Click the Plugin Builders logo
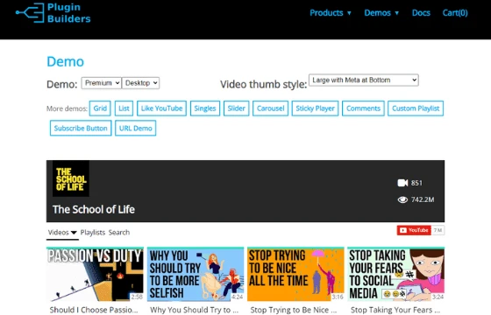Screen dimensions: 491x315 pos(53,13)
